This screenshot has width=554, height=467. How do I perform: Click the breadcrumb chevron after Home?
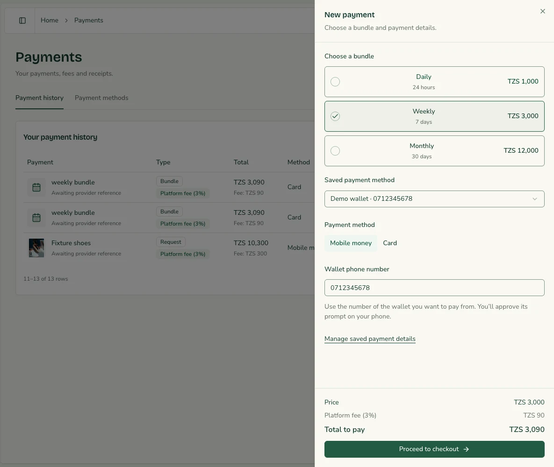[x=66, y=21]
